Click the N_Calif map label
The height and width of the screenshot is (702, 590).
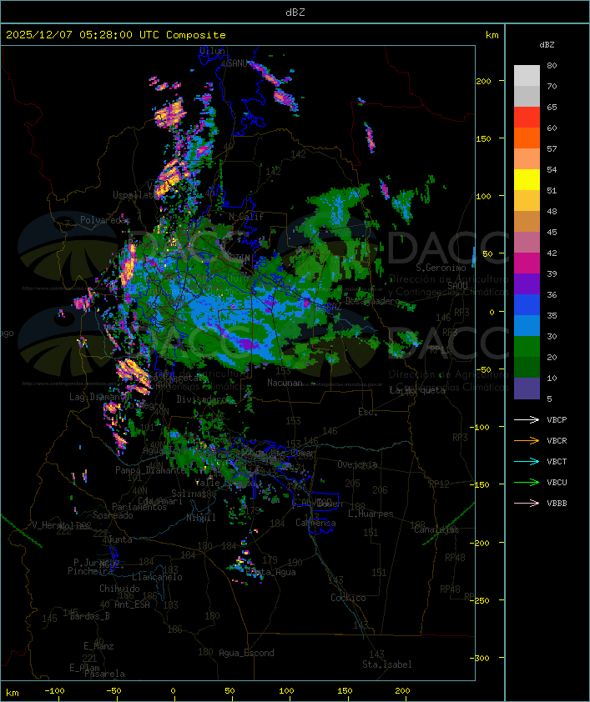point(246,216)
